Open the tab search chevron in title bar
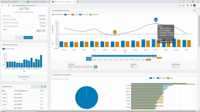200x112 pixels. coord(183,2)
